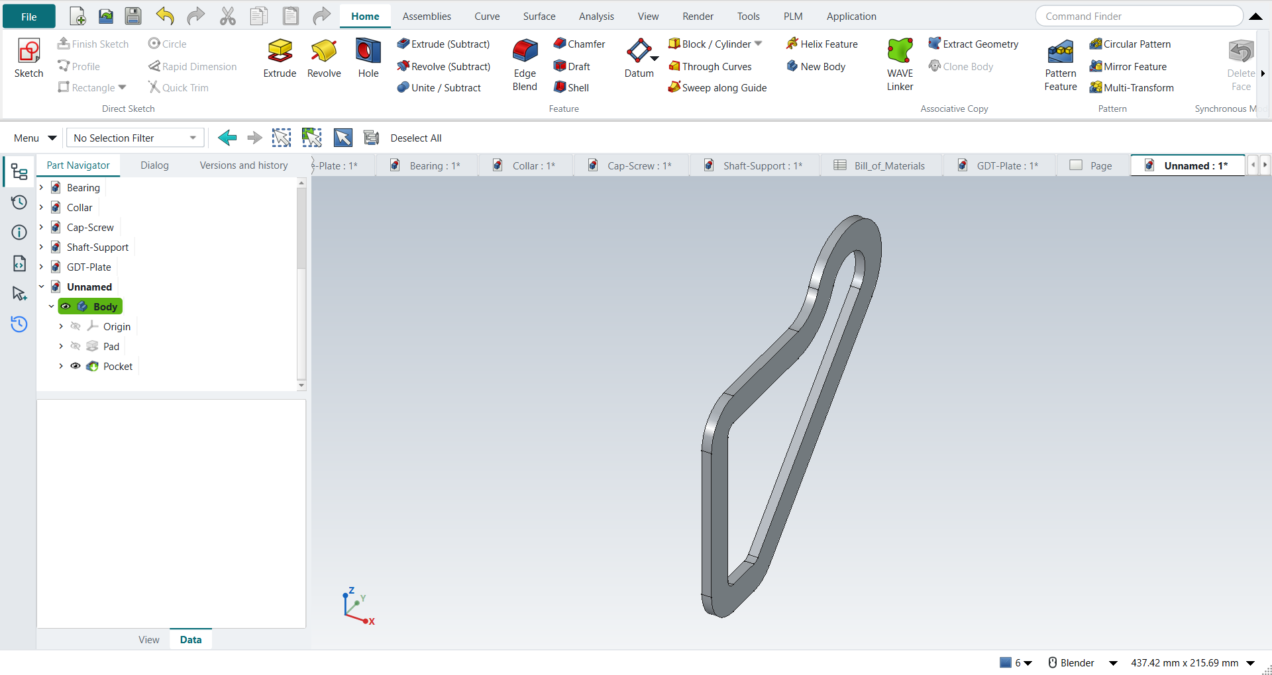Click the blue color swatch in status bar
The image size is (1272, 675).
(1006, 662)
